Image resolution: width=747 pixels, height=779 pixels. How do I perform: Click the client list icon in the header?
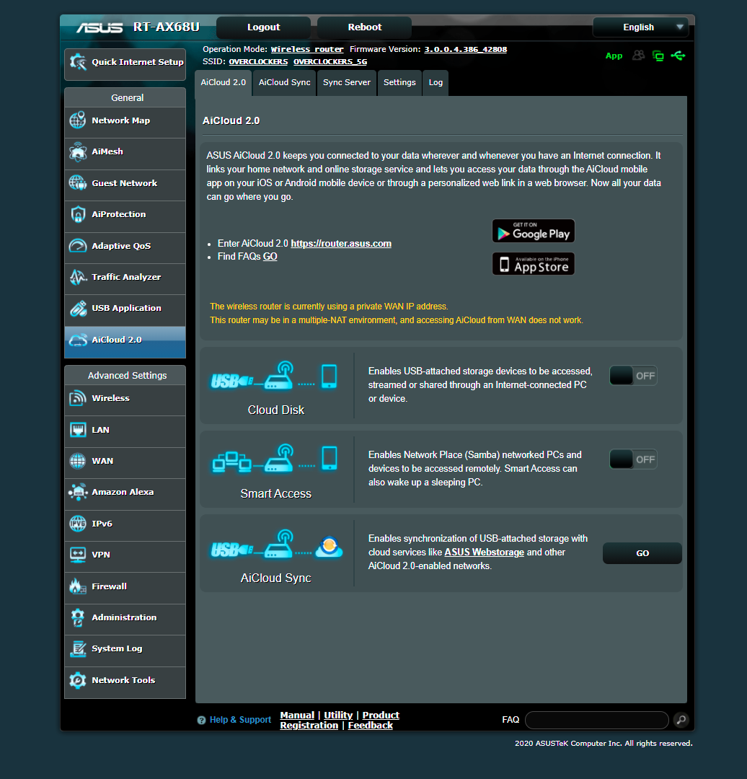tap(638, 56)
